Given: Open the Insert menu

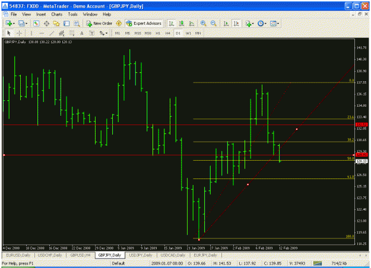Looking at the screenshot, I should point(41,14).
